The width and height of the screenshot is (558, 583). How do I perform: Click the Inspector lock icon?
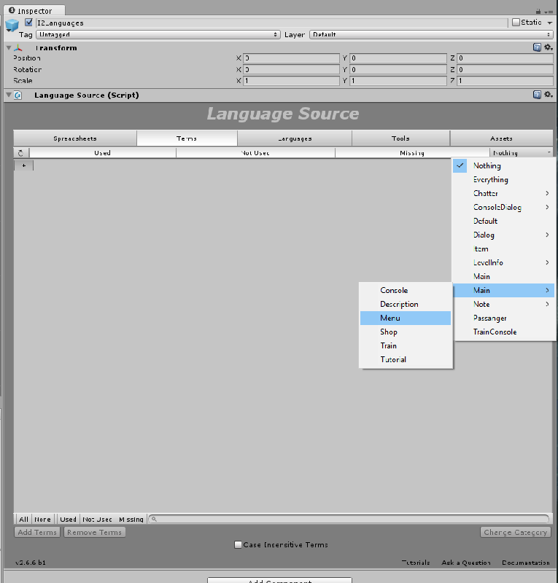[x=538, y=11]
